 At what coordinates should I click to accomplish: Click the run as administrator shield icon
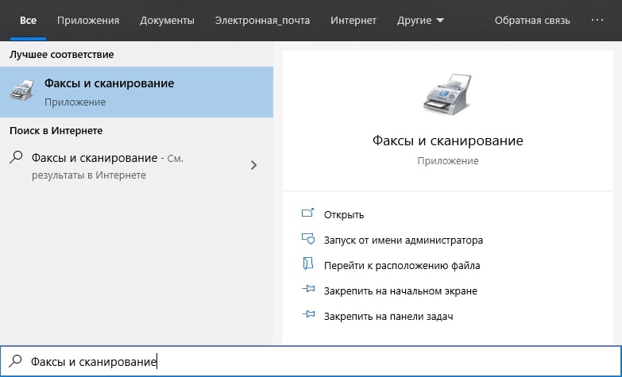coord(308,240)
